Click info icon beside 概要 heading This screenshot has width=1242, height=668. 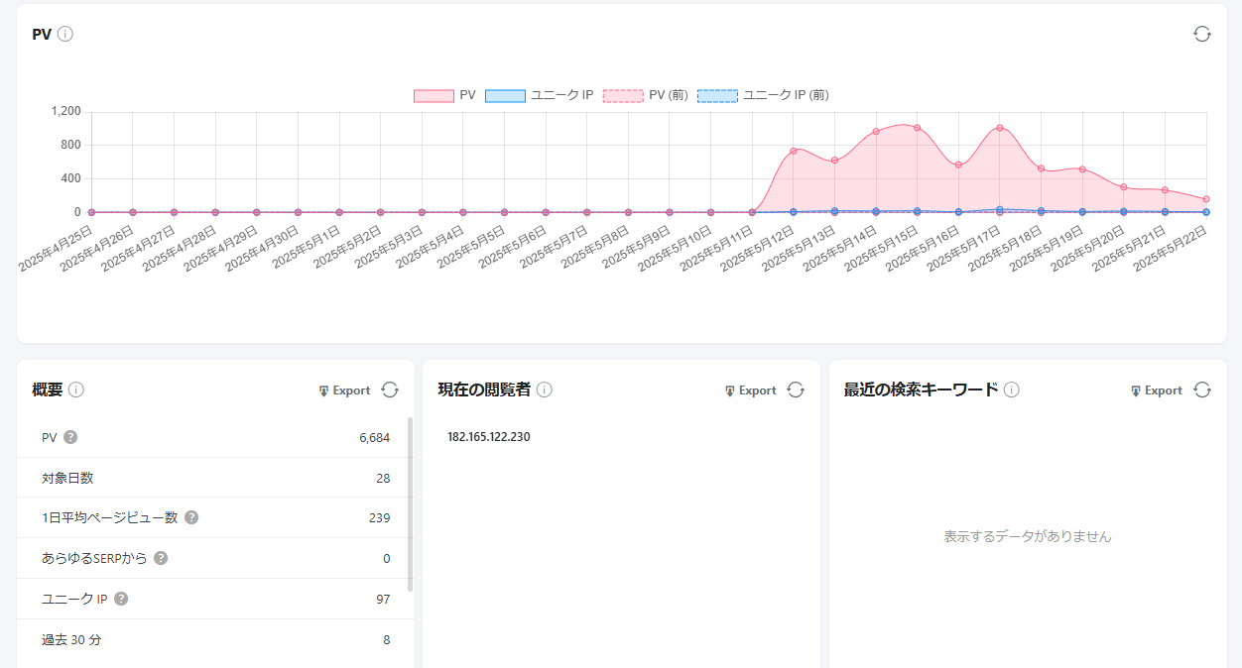click(x=76, y=390)
